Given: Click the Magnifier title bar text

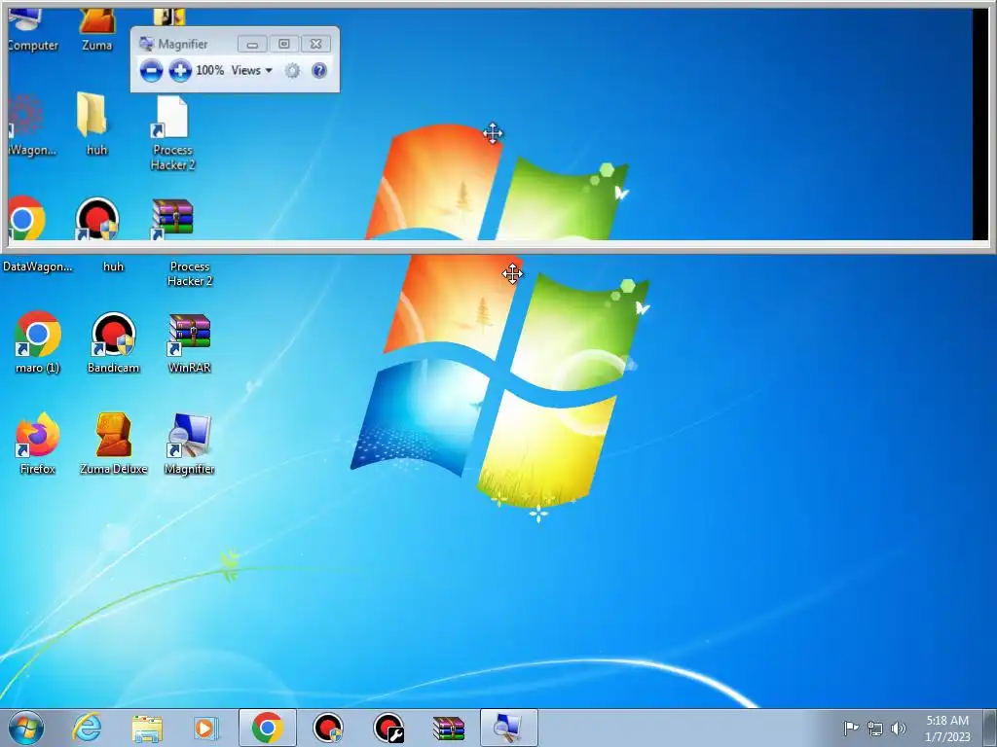Looking at the screenshot, I should click(182, 44).
